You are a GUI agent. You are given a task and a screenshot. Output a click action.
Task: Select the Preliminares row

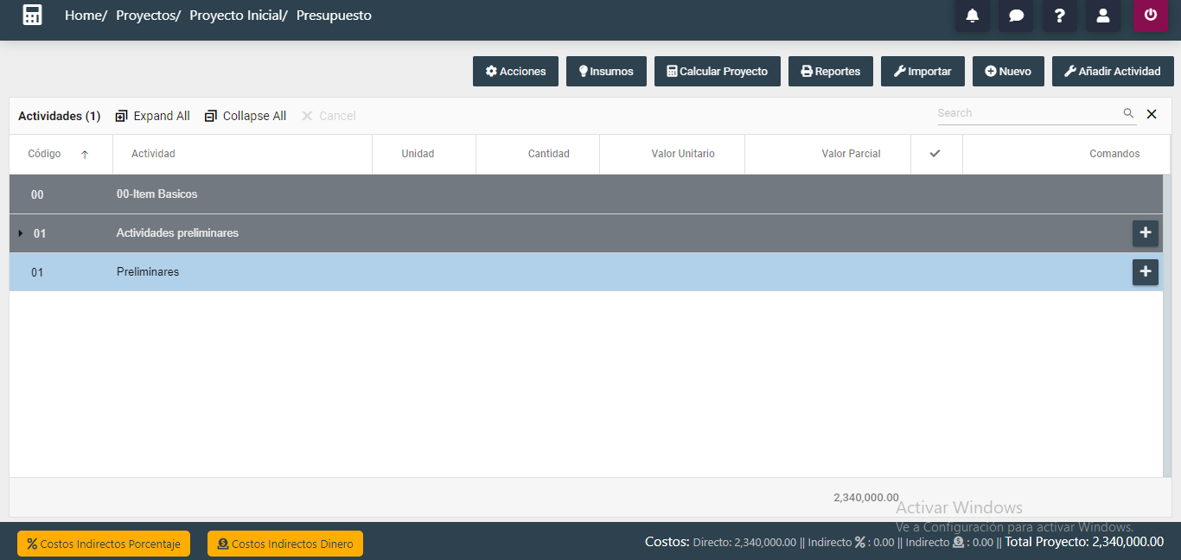[x=586, y=272]
